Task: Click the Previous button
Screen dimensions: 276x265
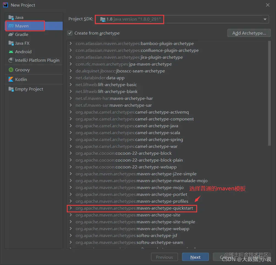Action: [x=164, y=257]
